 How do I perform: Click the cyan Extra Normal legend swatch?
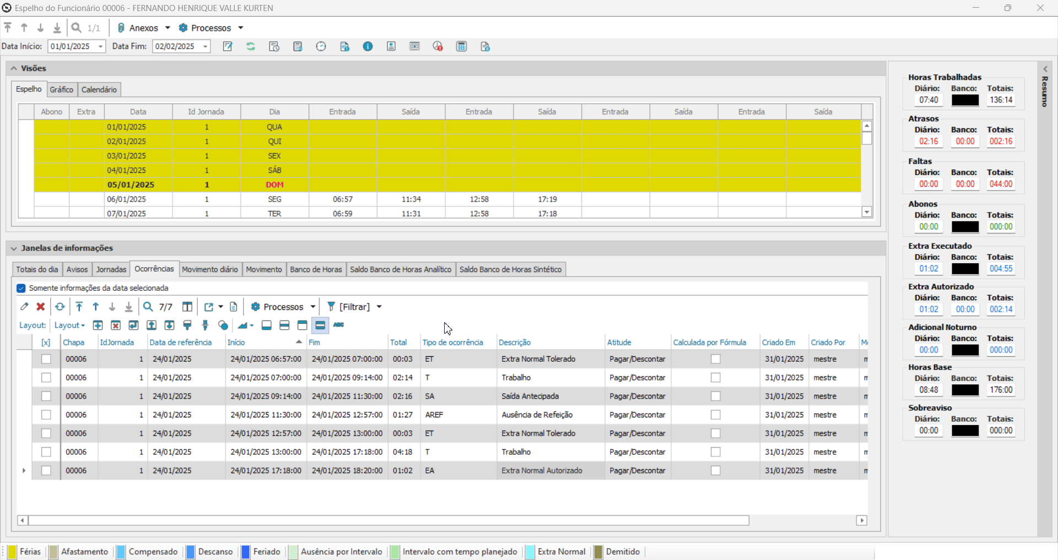tap(530, 552)
